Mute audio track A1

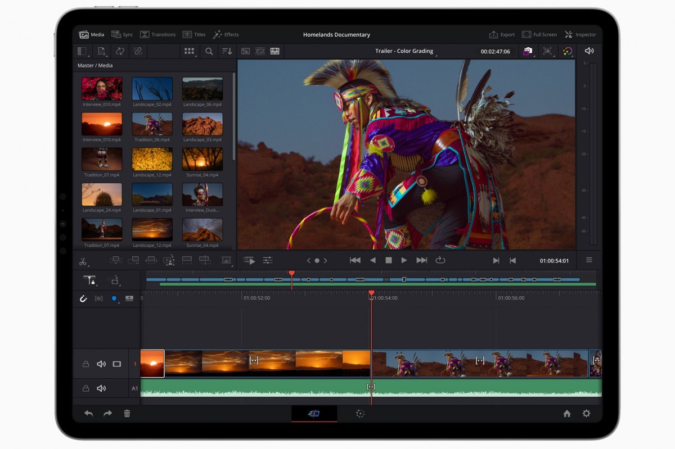(101, 388)
